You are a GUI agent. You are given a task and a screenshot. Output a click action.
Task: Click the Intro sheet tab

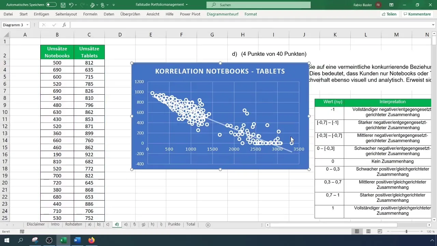55,224
